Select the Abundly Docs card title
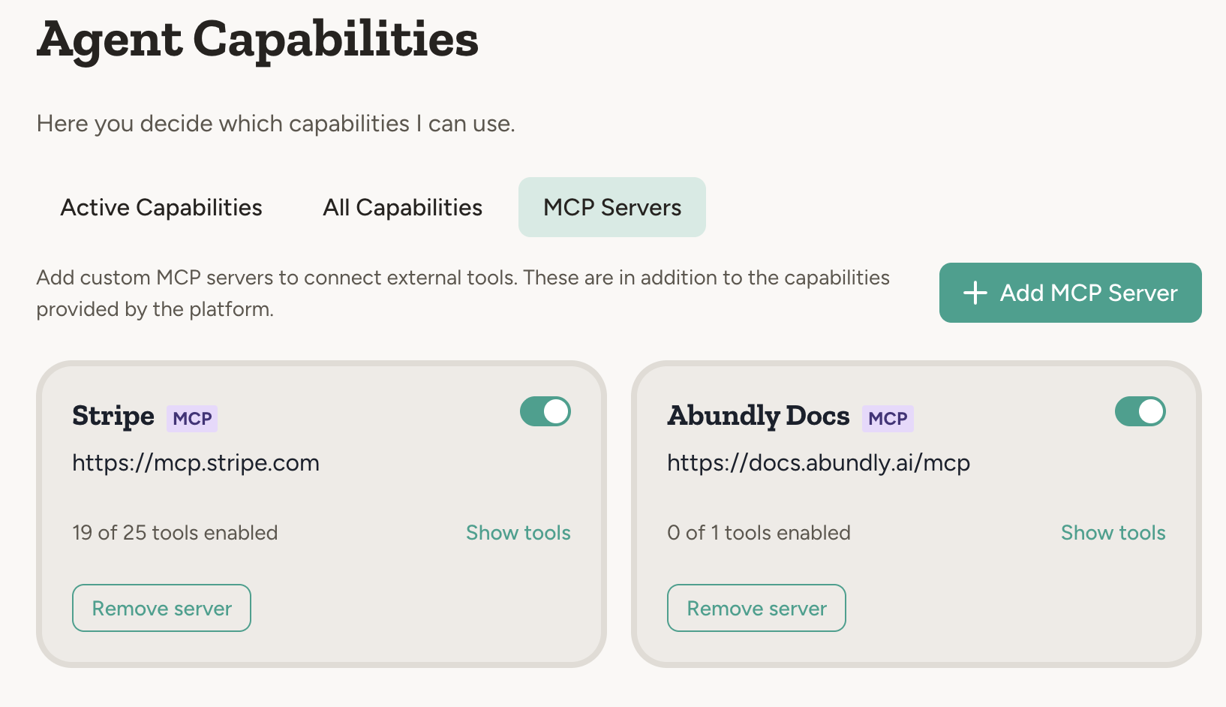The height and width of the screenshot is (707, 1226). (x=759, y=416)
